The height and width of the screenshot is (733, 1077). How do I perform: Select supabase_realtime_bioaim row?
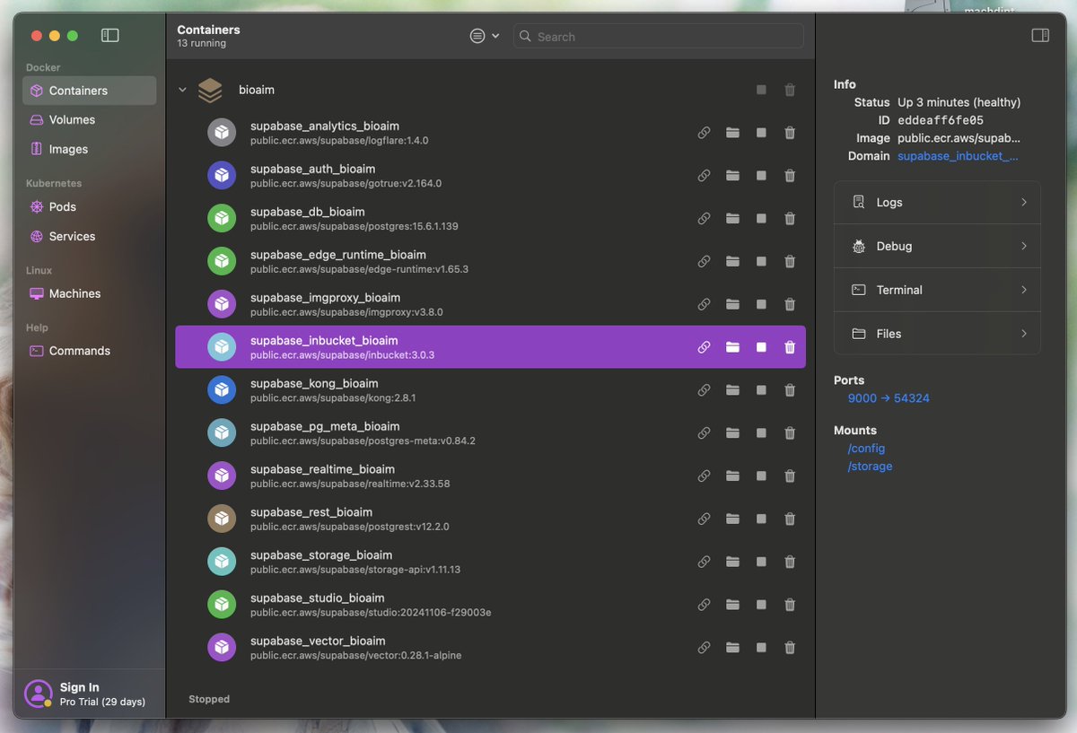tap(490, 476)
